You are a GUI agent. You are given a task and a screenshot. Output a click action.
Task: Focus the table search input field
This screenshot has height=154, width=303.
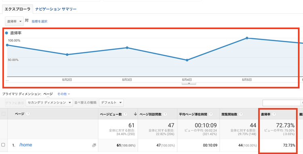coord(281,103)
